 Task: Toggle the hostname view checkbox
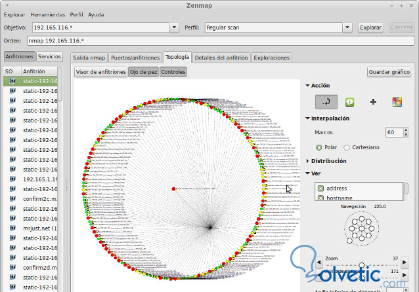click(x=320, y=198)
